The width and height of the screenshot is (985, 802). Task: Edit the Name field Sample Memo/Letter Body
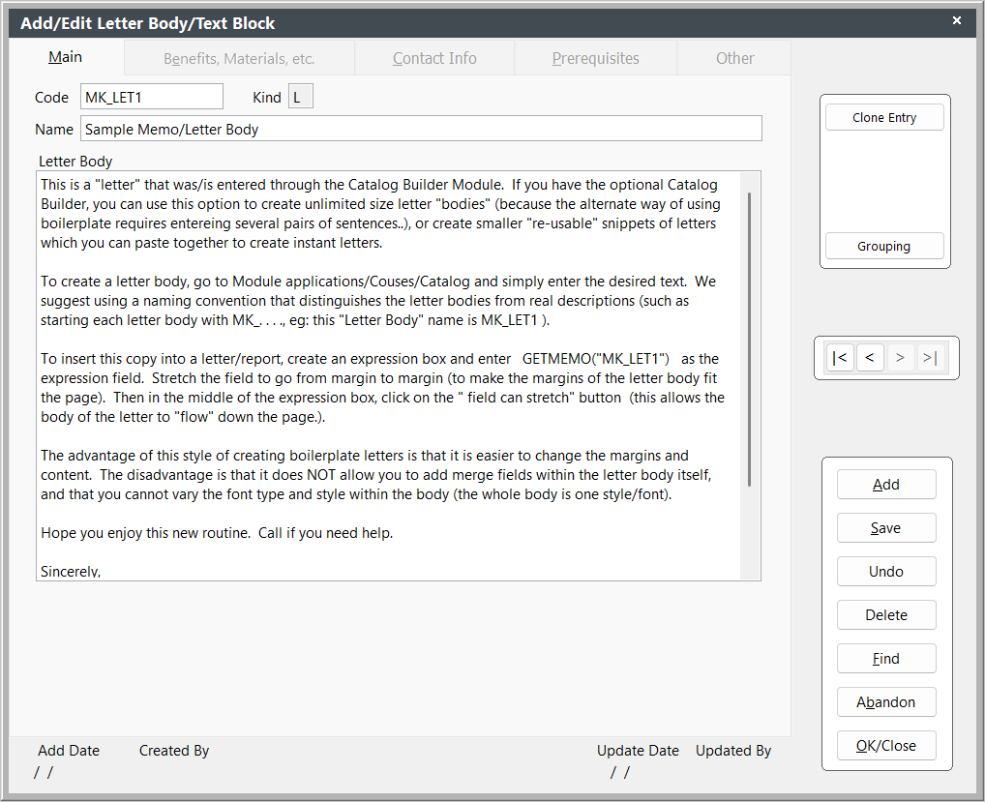point(421,129)
